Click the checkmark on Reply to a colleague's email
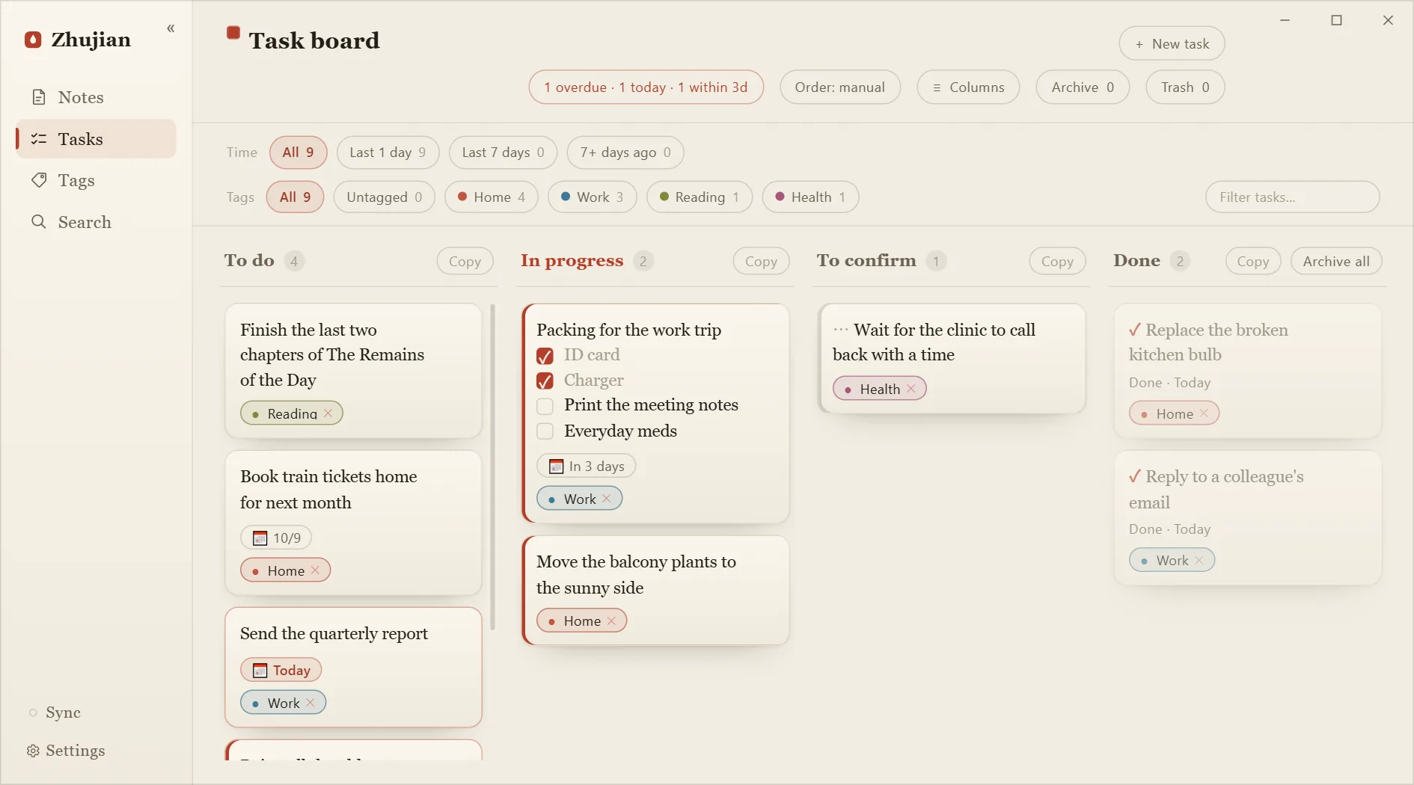 [x=1135, y=476]
